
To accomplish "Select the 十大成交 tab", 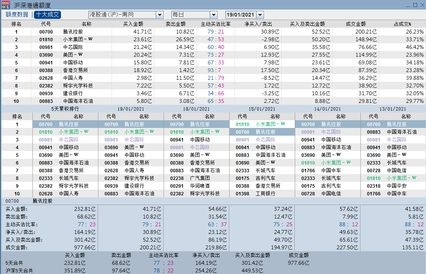I will pos(47,15).
